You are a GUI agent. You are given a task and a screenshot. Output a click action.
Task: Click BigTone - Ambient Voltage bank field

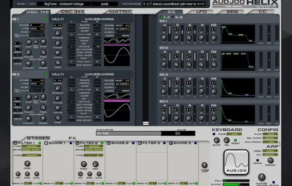click(x=64, y=4)
